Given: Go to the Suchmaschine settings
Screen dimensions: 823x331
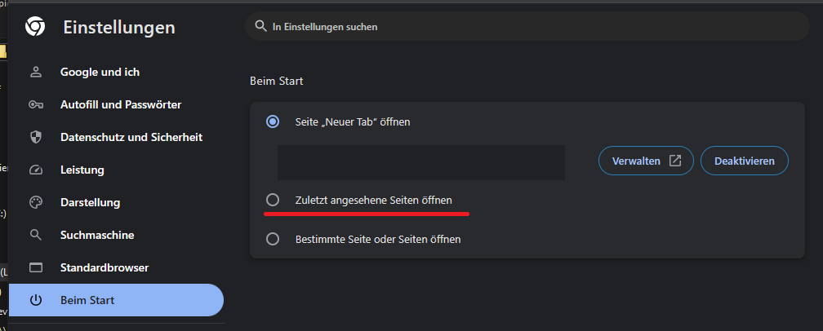Looking at the screenshot, I should tap(97, 235).
